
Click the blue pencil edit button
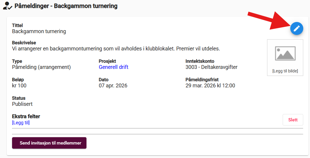click(297, 28)
